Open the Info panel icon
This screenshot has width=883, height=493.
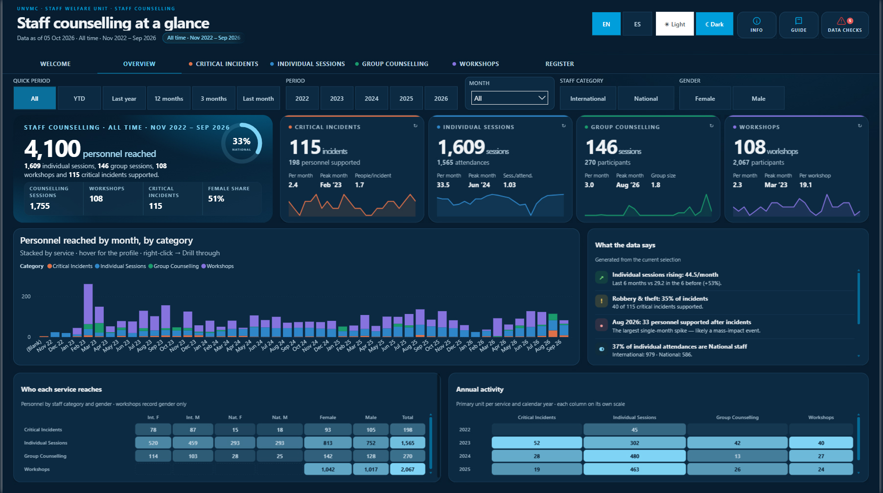[x=756, y=21]
